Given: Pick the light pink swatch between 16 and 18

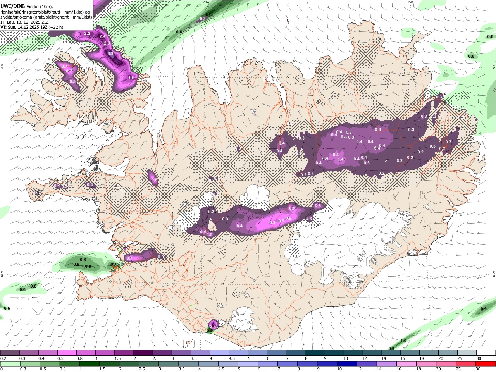Looking at the screenshot, I should 406,364.
